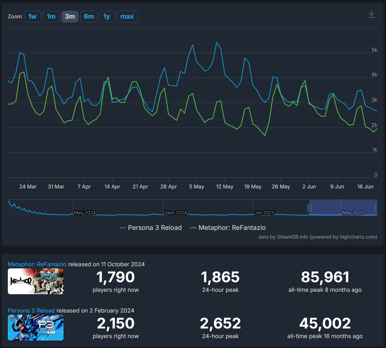Set zoom range to 1w

[x=32, y=17]
